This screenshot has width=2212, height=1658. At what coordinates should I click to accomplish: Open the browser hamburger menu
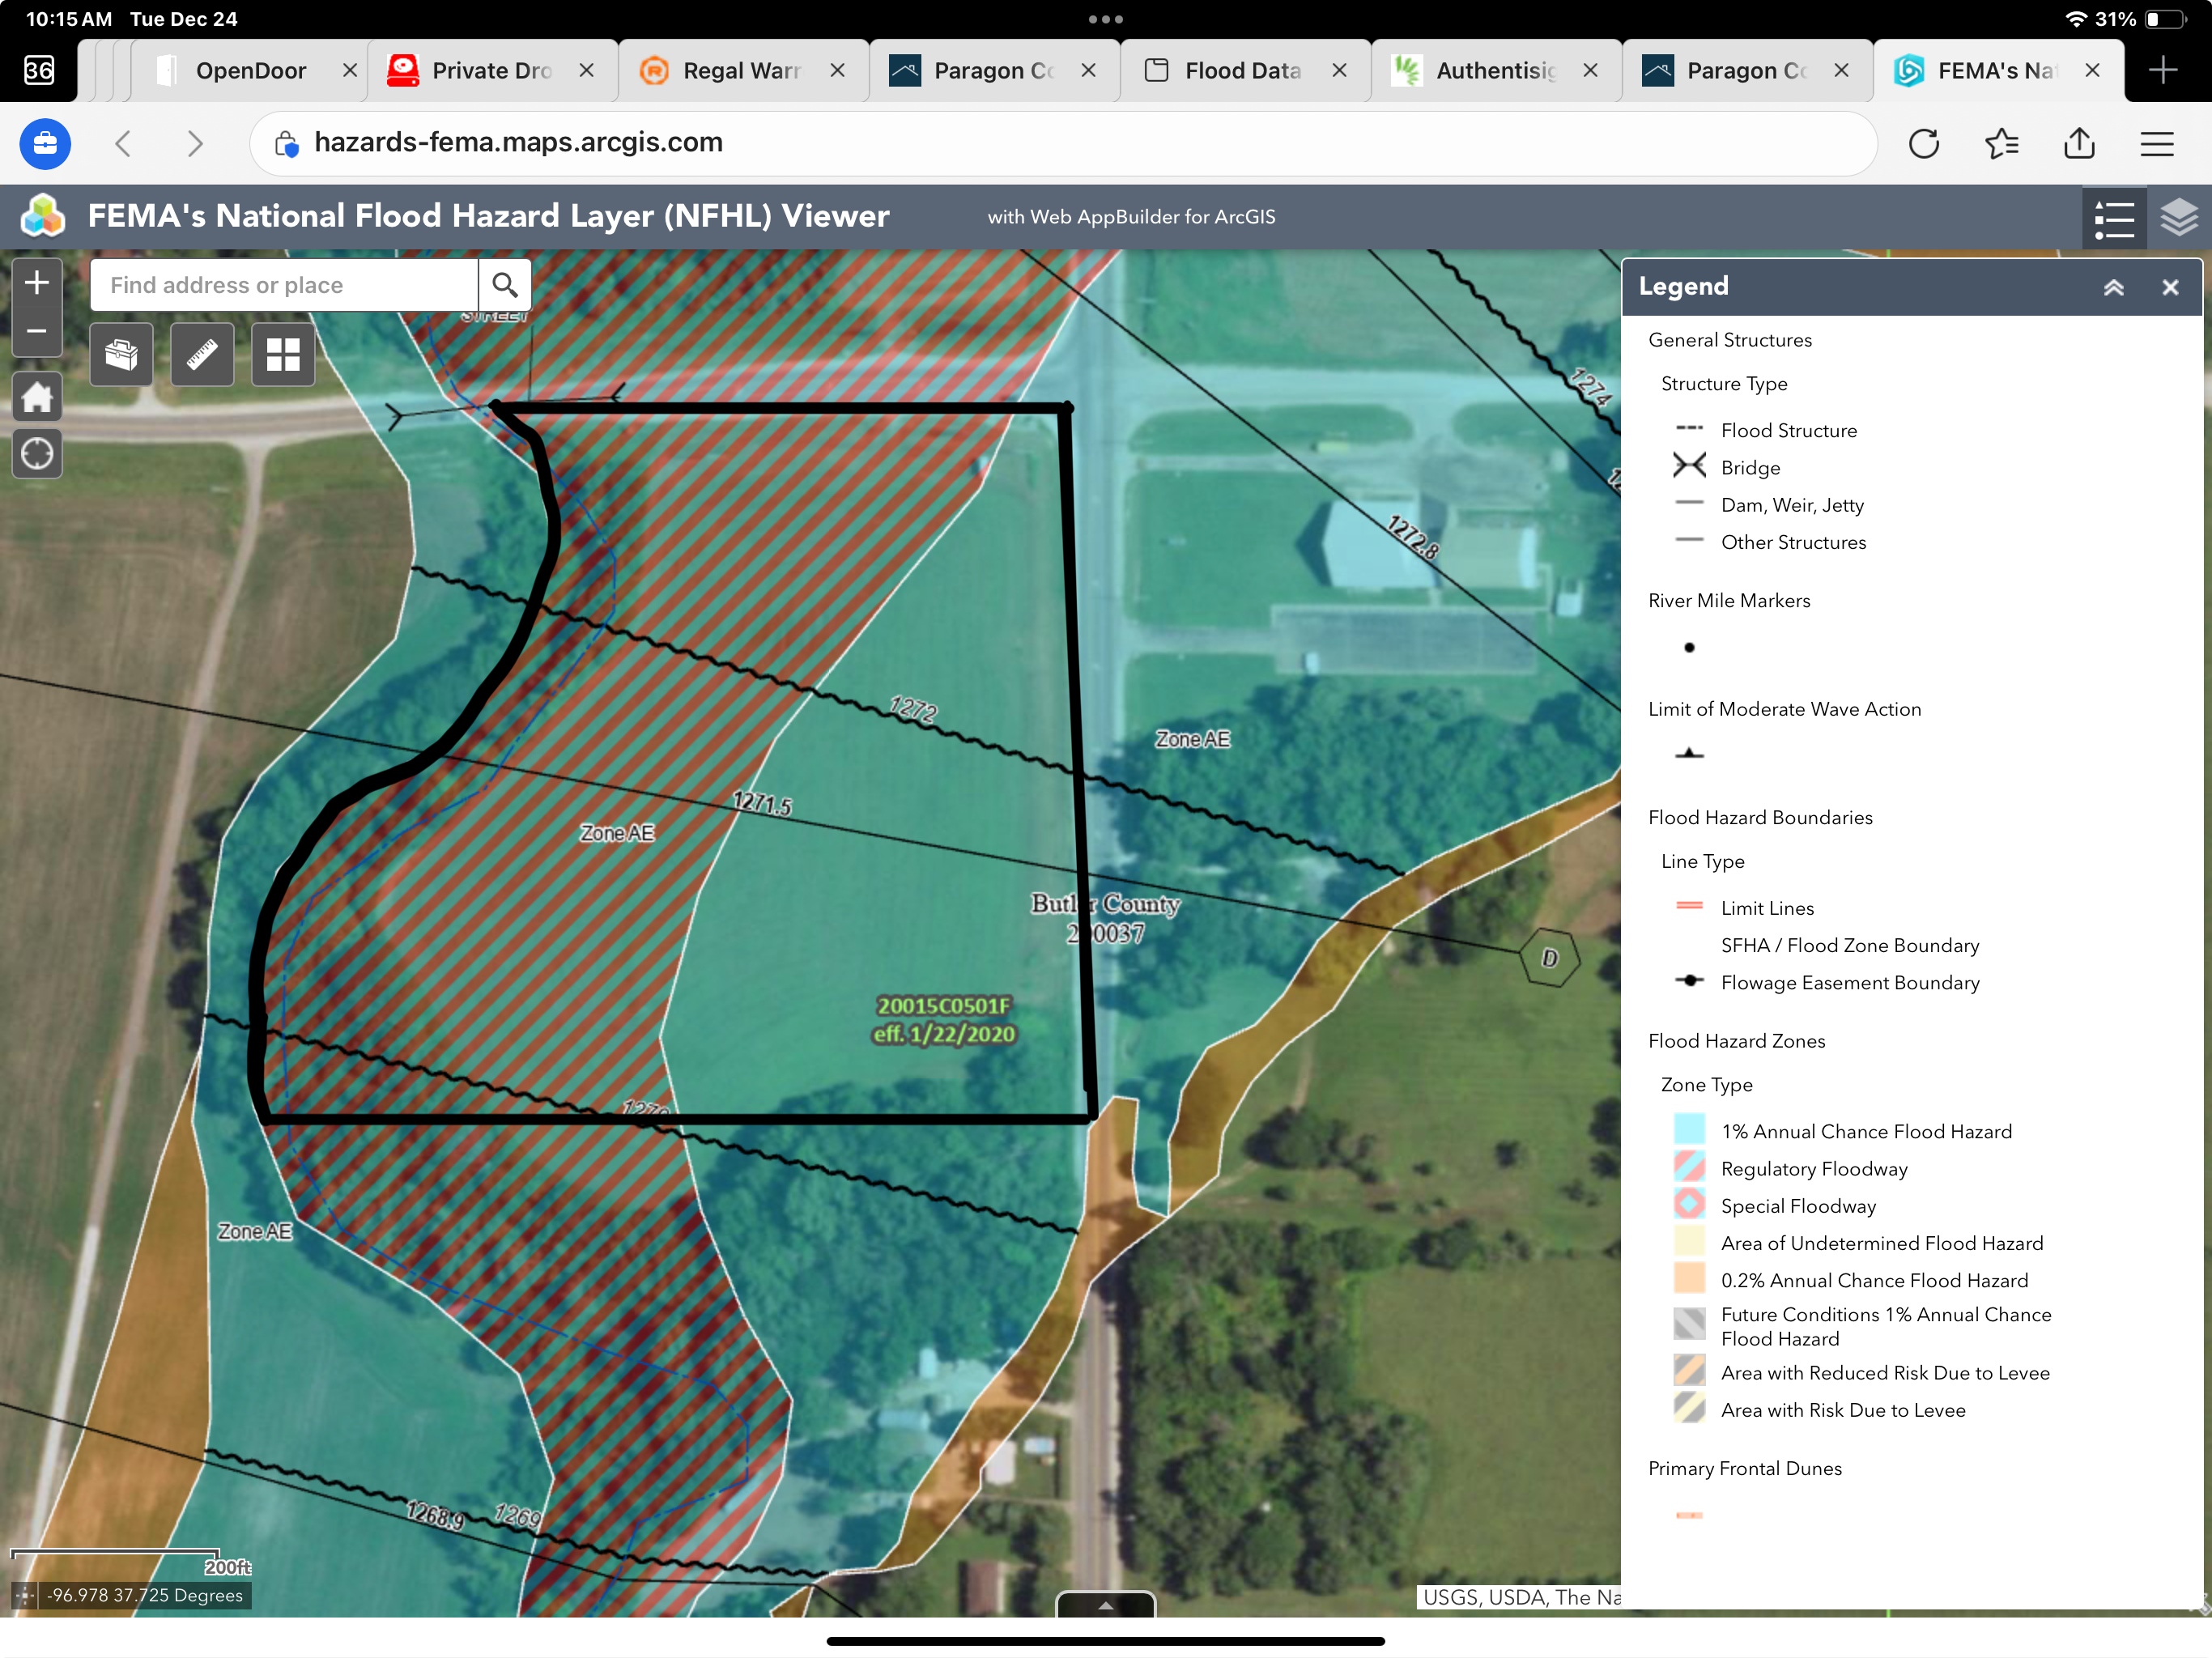pos(2156,144)
